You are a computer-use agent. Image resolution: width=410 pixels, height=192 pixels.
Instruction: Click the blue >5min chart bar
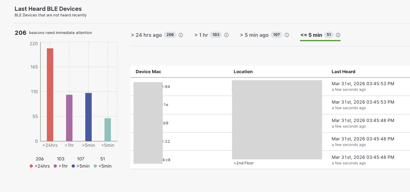(88, 117)
